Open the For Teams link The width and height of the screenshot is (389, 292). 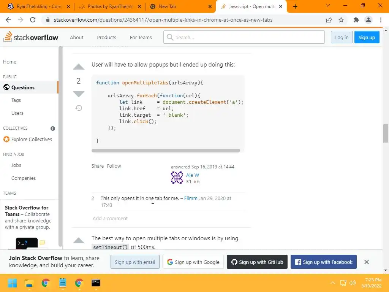coord(141,37)
